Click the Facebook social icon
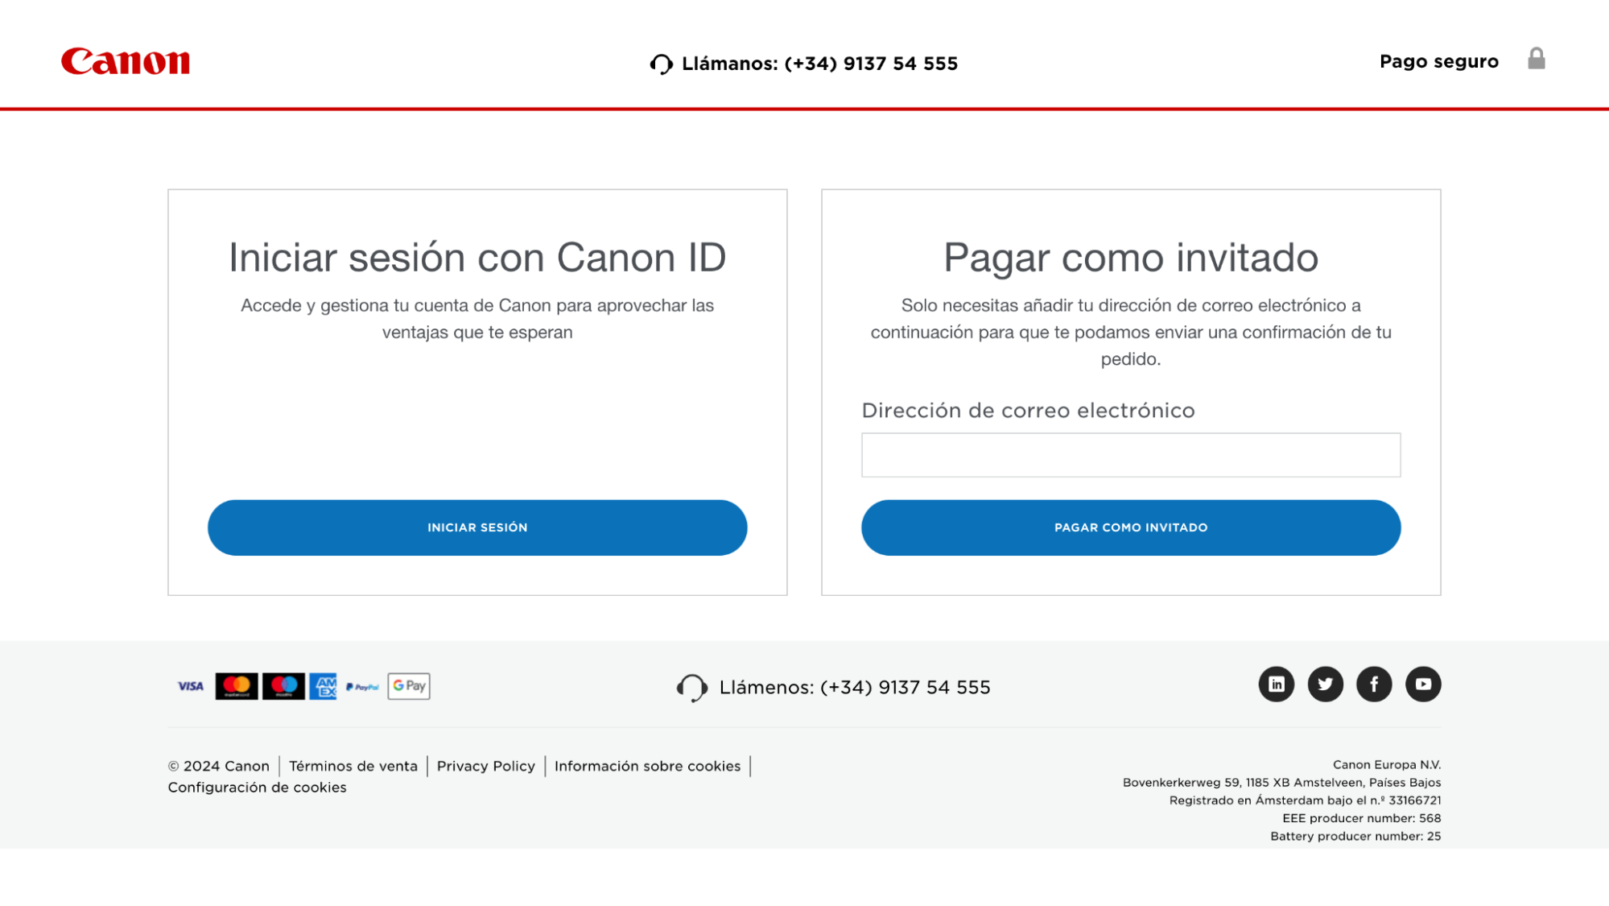 pos(1374,684)
